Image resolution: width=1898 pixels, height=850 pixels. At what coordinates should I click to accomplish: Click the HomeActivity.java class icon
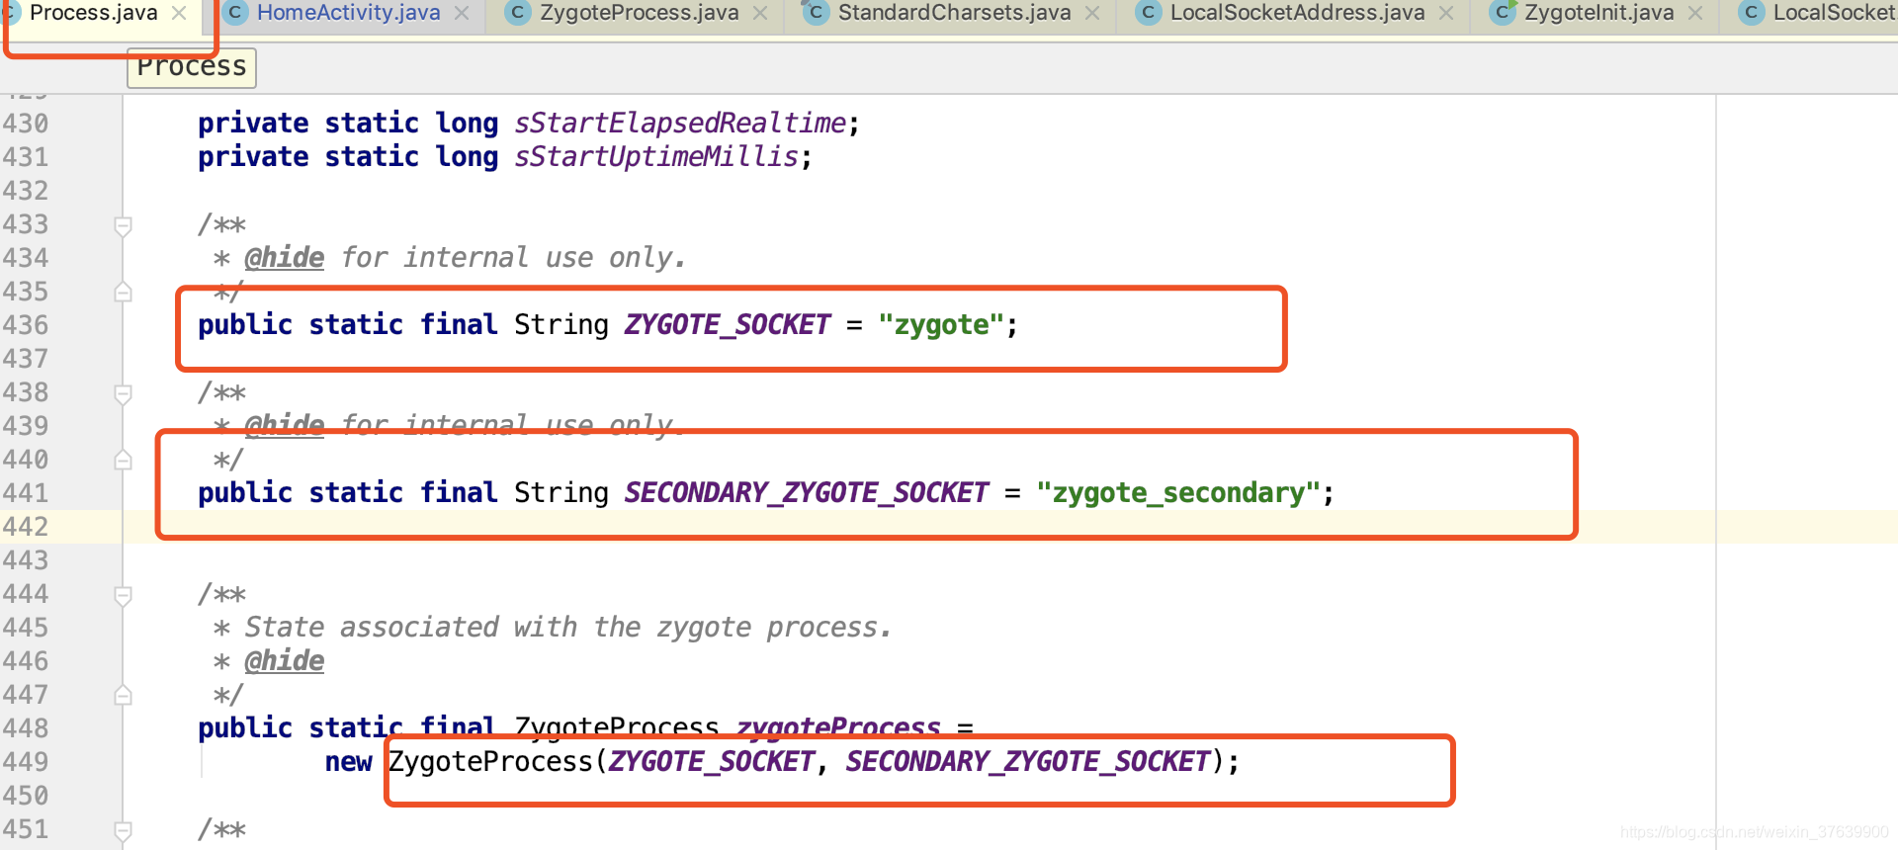235,13
